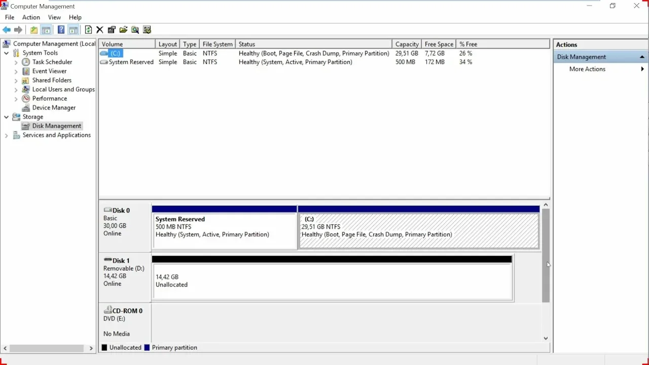Click the black Unallocated legend swatch
This screenshot has width=649, height=365.
tap(104, 348)
